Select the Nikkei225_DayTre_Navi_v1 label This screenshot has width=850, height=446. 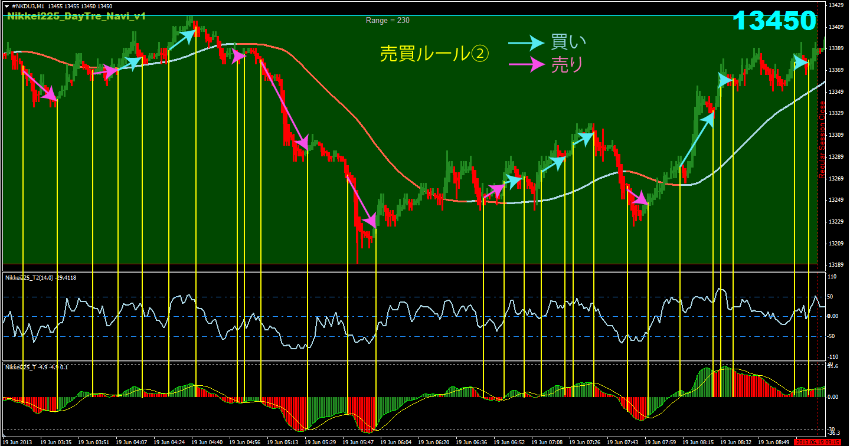pyautogui.click(x=76, y=17)
